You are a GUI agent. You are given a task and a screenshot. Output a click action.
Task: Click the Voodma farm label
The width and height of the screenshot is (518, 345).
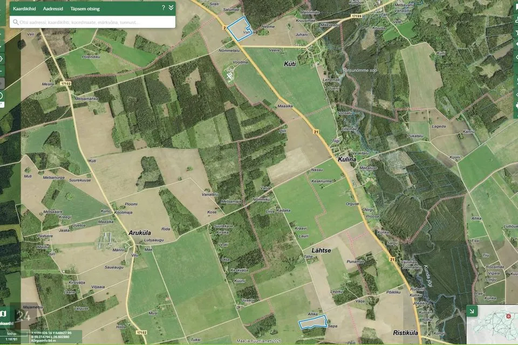(x=240, y=62)
